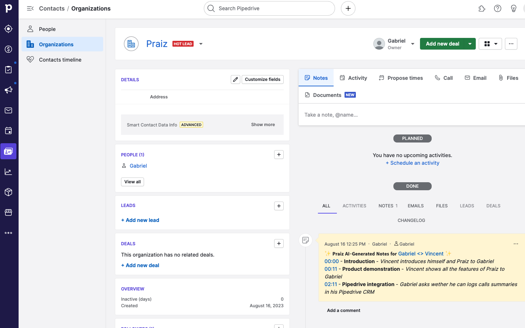Collapse the navigation menu toggle icon

pos(30,8)
